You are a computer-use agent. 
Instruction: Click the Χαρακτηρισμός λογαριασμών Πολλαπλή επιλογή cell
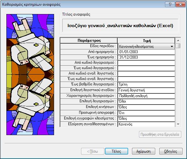146,96
